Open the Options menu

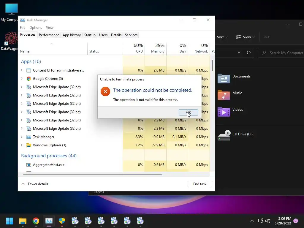[x=36, y=28]
